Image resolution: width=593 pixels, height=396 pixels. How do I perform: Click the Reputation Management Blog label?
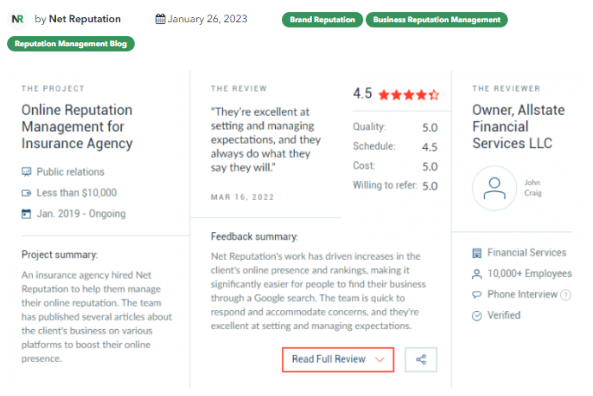tap(71, 44)
